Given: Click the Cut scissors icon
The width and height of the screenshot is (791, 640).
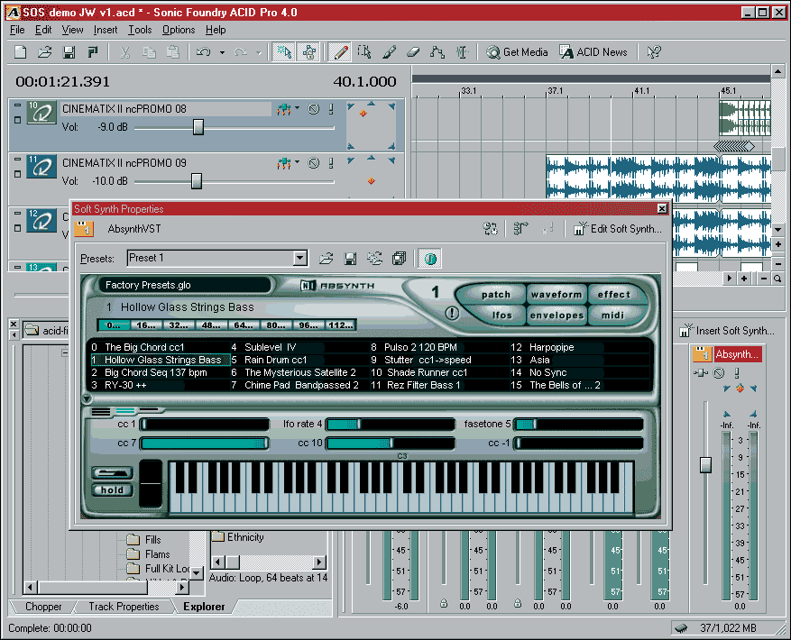Looking at the screenshot, I should [x=124, y=52].
